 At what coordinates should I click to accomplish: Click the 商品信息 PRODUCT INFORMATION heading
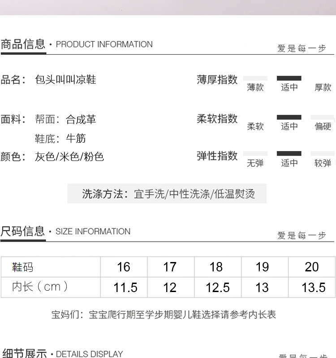[x=77, y=44]
